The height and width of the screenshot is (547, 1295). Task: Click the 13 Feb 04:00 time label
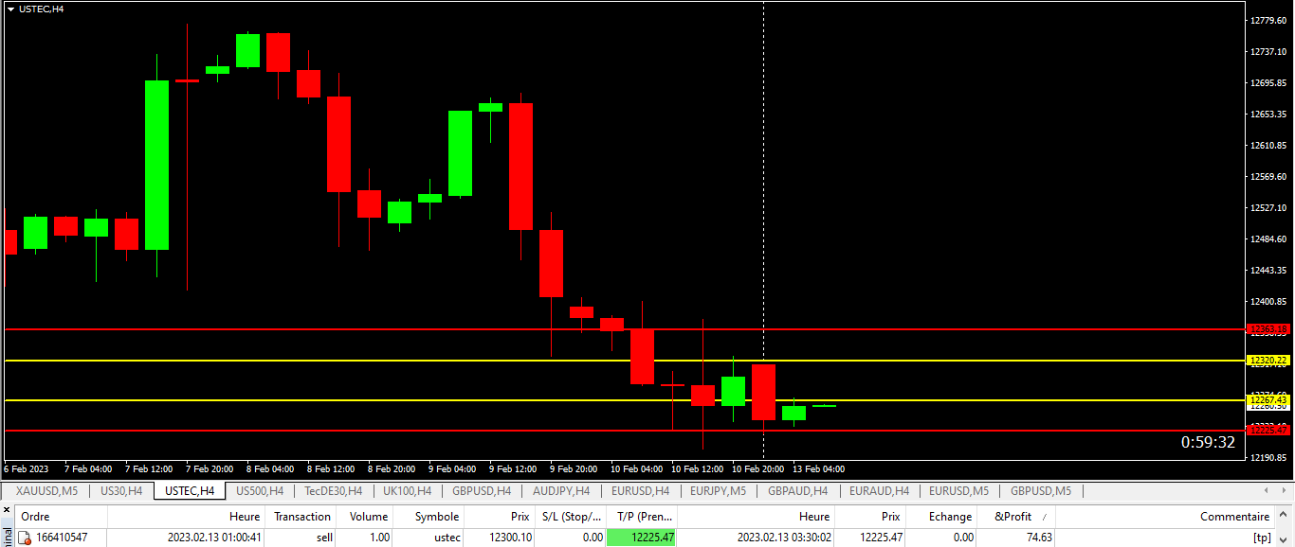[x=818, y=469]
